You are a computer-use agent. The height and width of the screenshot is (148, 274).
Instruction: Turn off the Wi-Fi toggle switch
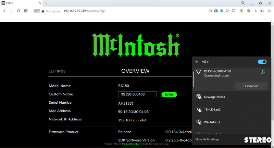(262, 62)
